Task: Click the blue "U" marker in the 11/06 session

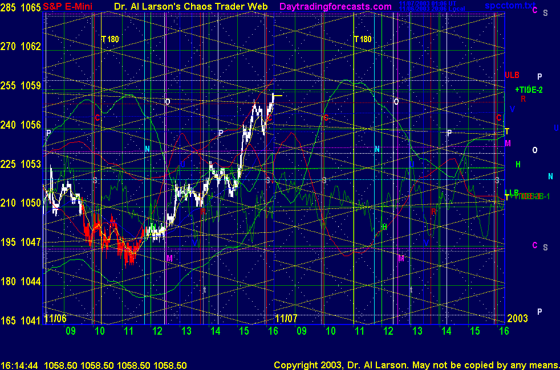Action: click(x=183, y=165)
